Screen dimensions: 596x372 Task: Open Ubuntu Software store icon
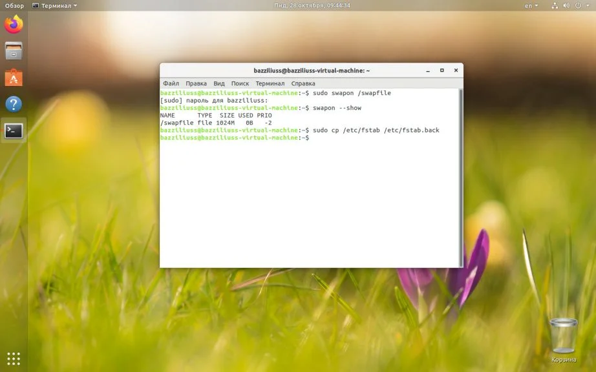14,77
